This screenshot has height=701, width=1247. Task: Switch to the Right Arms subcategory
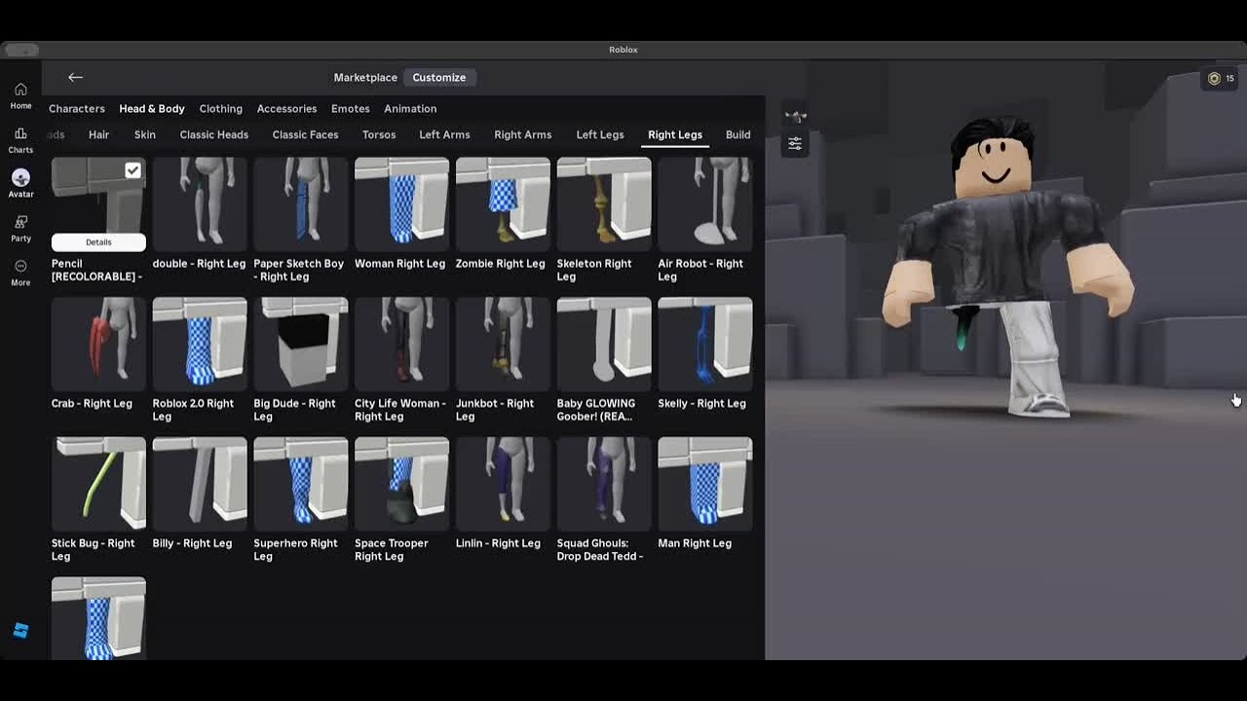tap(522, 135)
